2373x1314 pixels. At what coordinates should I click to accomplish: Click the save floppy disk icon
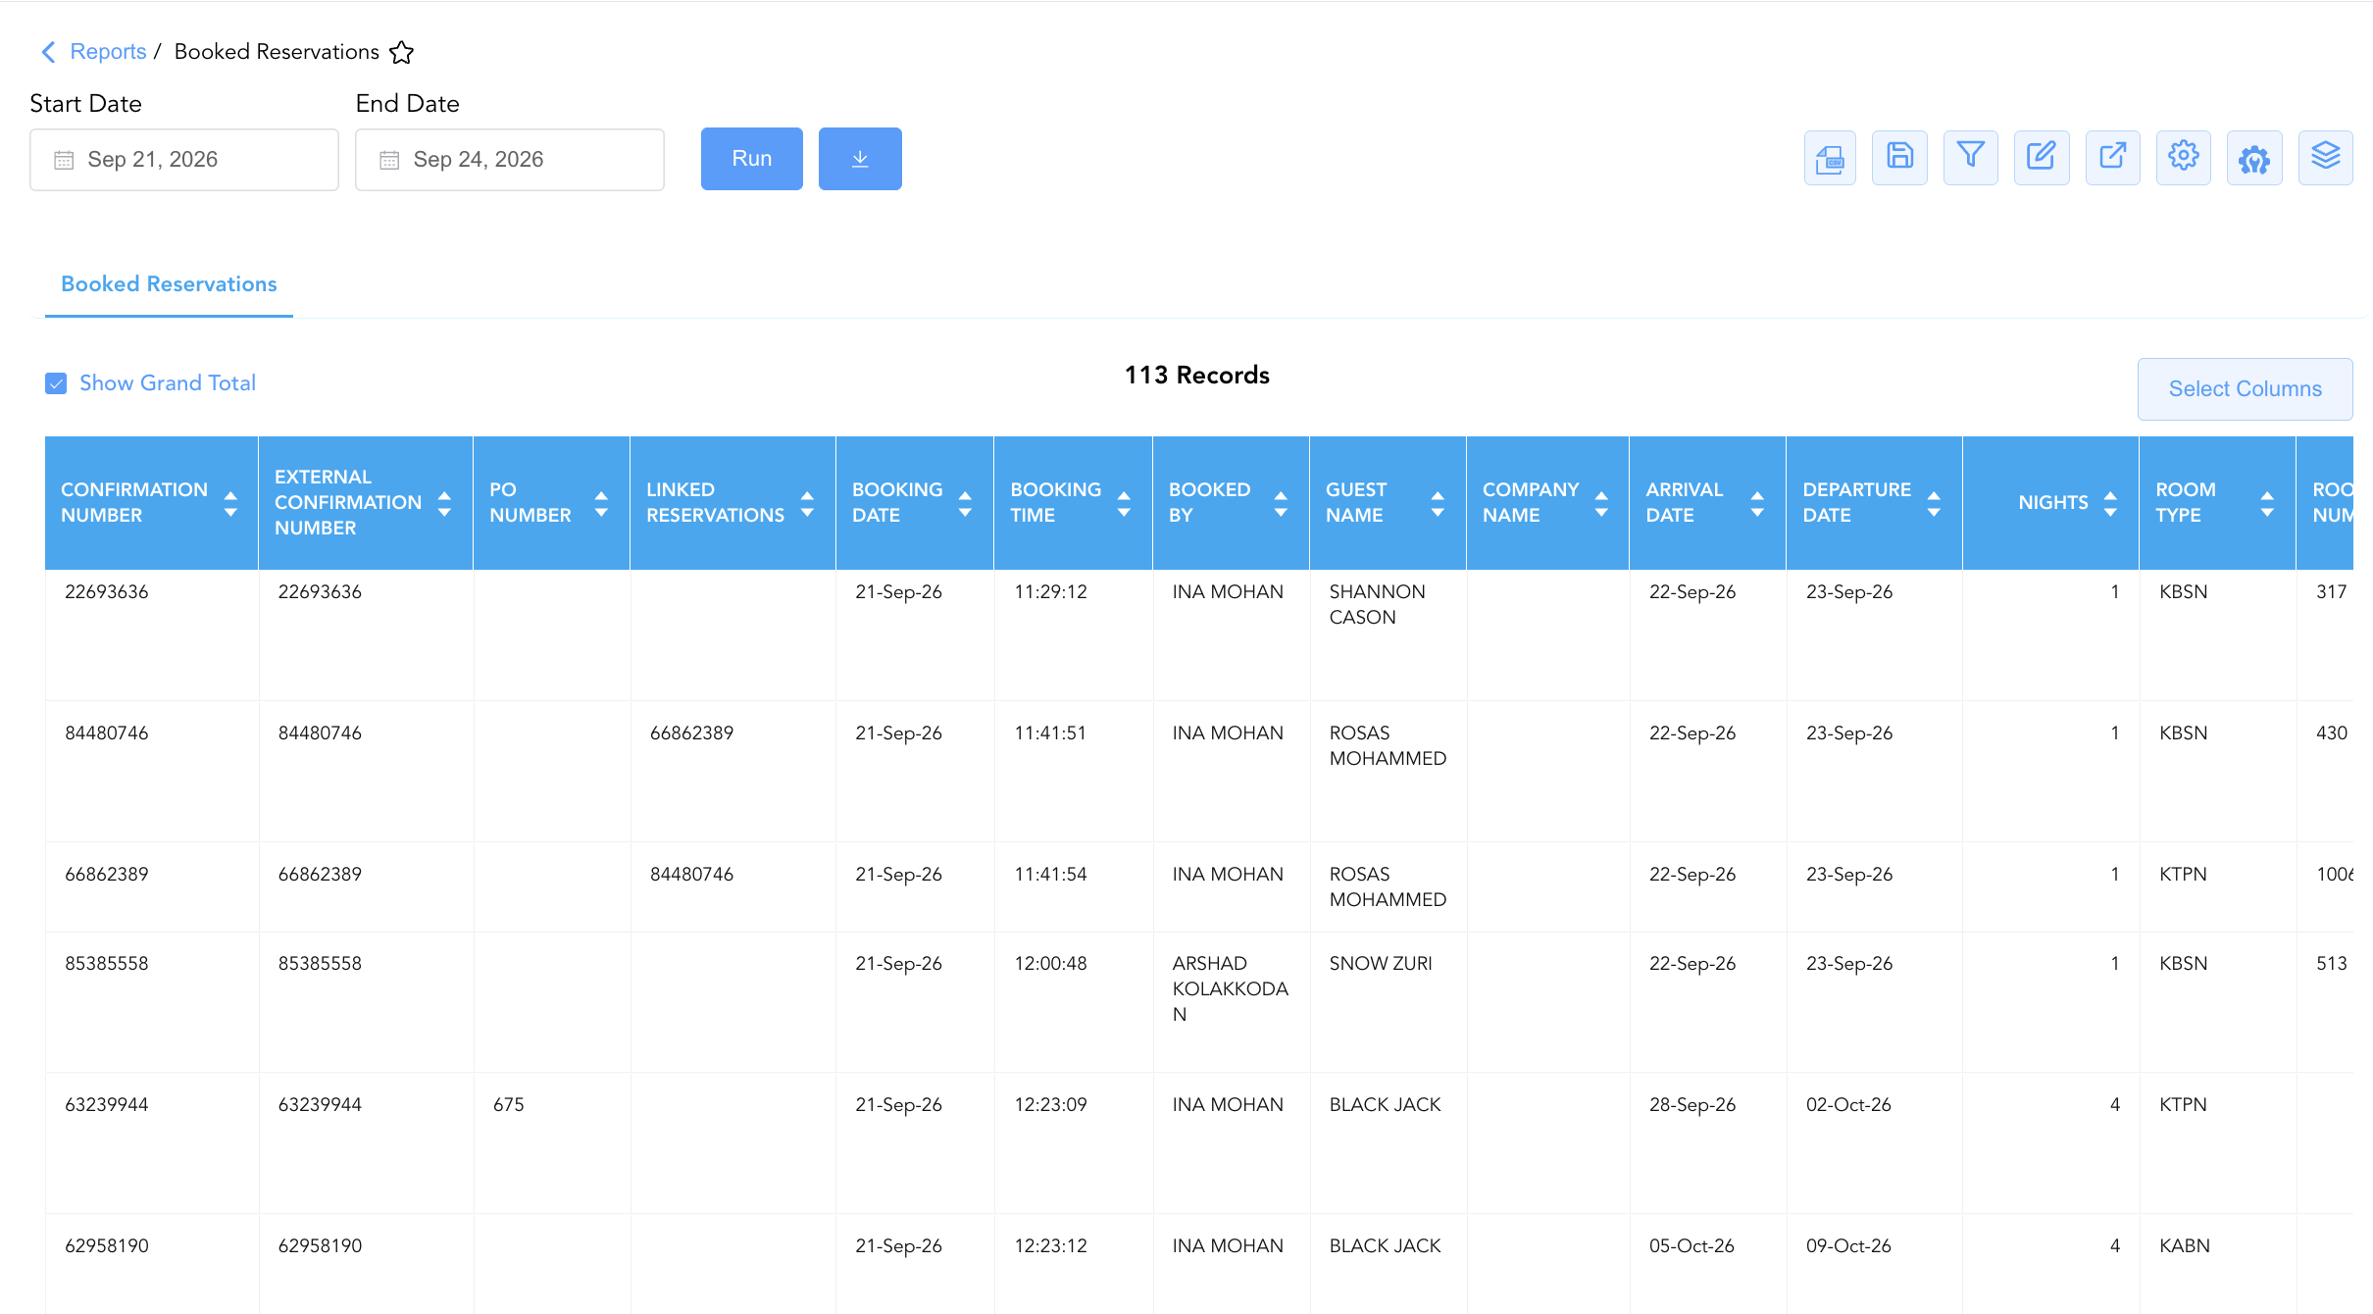coord(1899,158)
